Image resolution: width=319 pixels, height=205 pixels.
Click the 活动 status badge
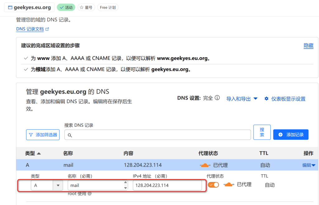66,7
